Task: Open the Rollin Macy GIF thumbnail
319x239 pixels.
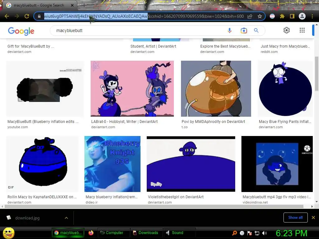Action: pos(42,164)
